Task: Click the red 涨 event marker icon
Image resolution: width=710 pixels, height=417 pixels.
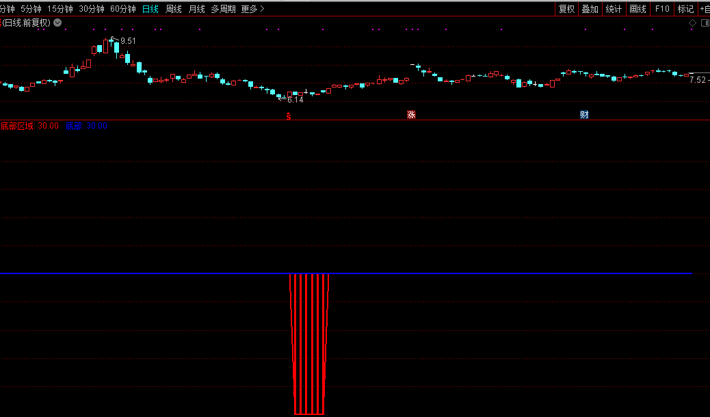Action: tap(411, 115)
